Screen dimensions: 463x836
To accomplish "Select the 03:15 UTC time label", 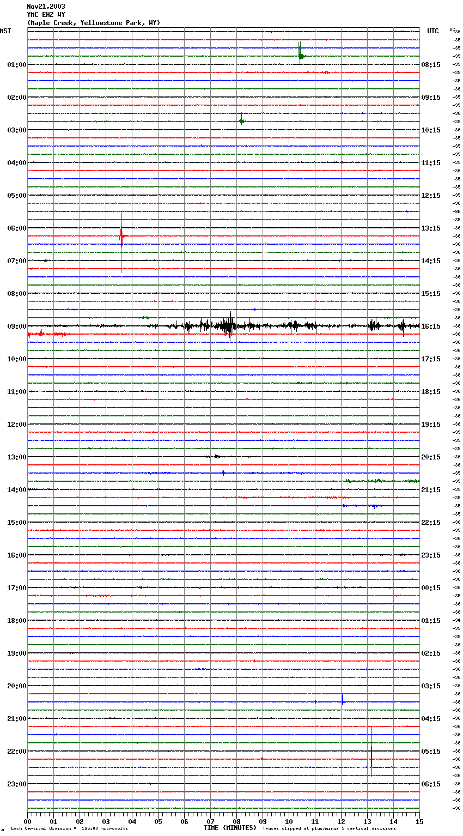I will coord(431,686).
